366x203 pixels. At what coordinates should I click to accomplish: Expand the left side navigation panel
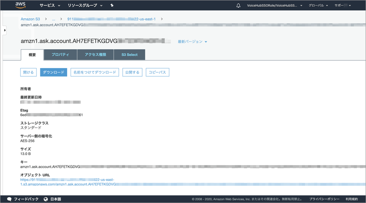pyautogui.click(x=5, y=30)
